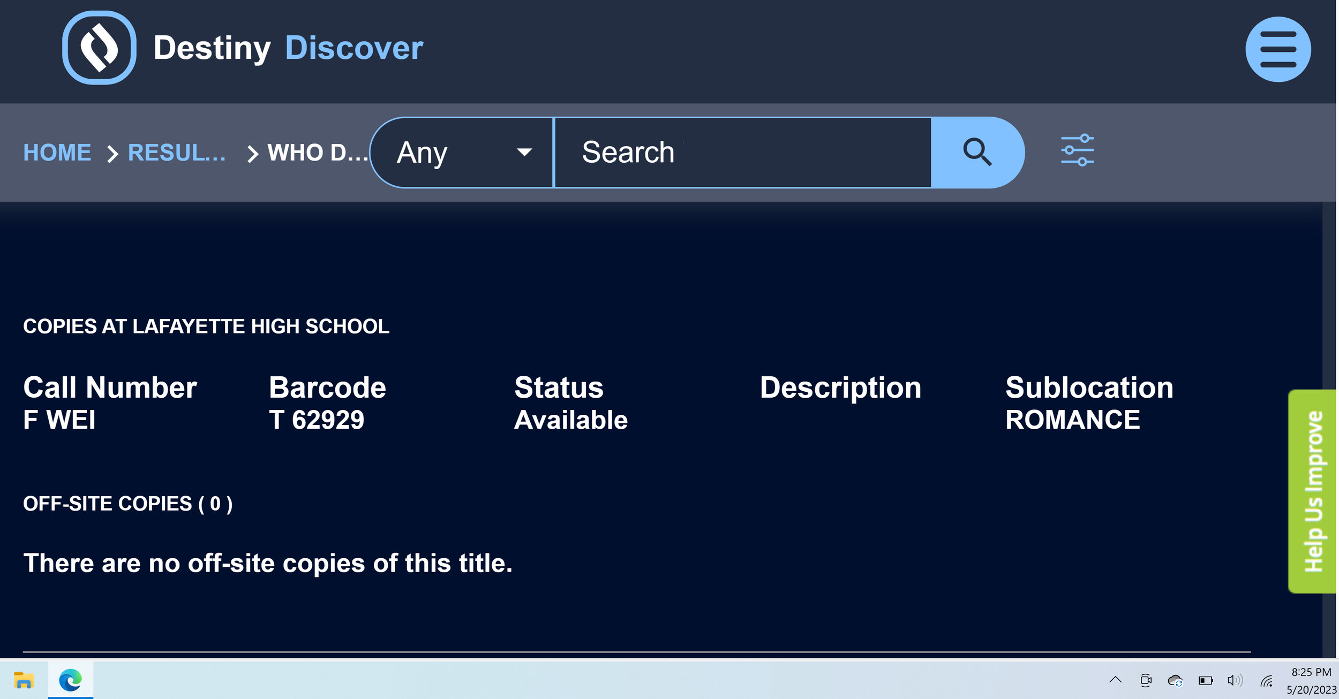The image size is (1339, 699).
Task: Click the Meet Now tray icon
Action: coord(1146,680)
